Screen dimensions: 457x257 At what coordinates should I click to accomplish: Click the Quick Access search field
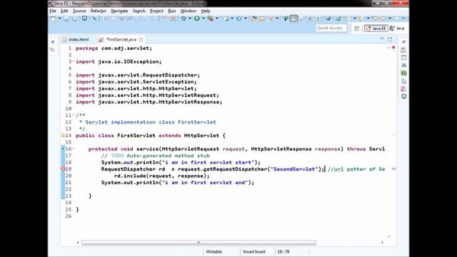[331, 28]
